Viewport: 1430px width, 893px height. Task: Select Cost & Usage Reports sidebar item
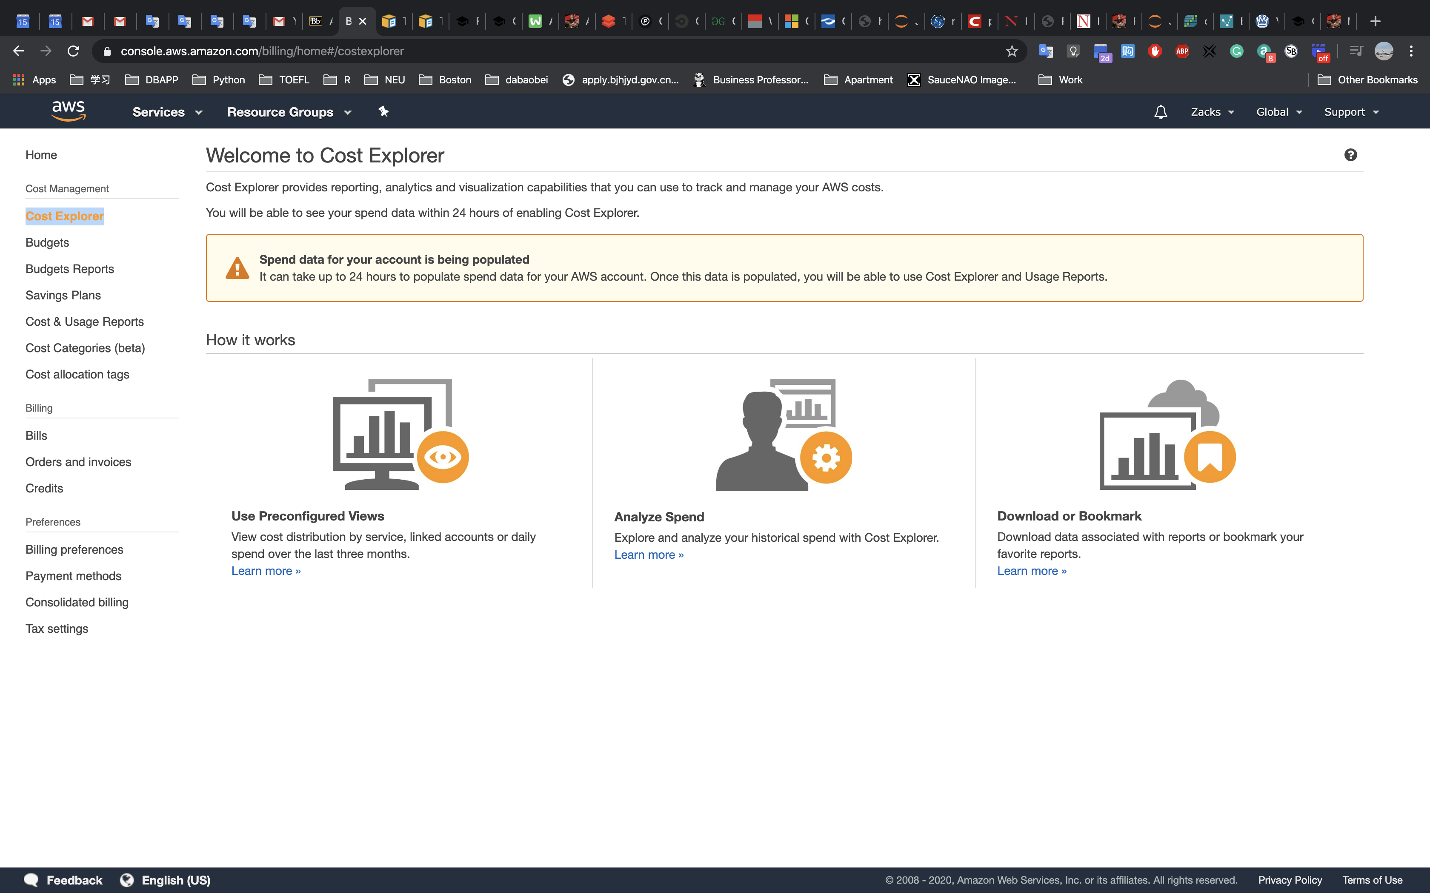click(x=85, y=322)
